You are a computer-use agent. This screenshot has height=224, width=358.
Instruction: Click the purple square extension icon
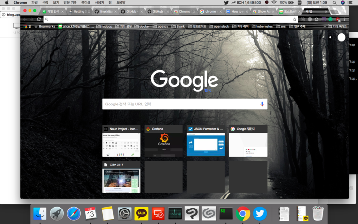tap(324, 19)
